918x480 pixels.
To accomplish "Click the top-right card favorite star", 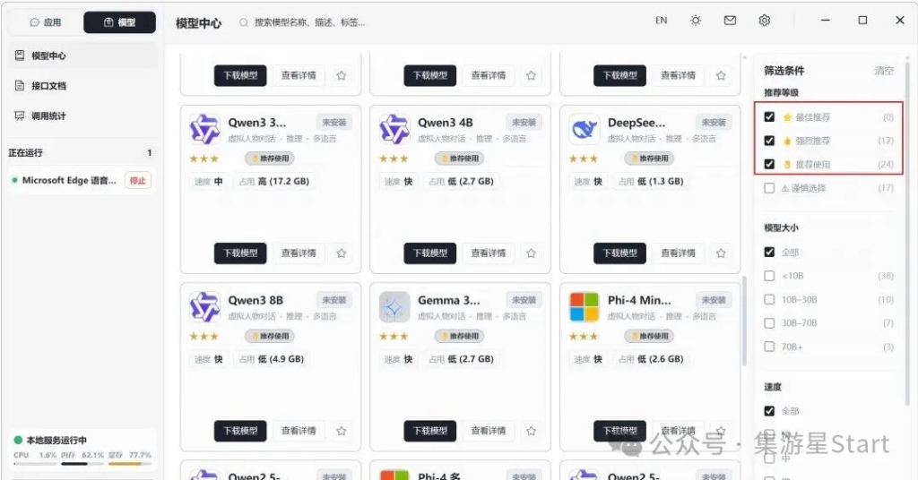I will click(x=721, y=75).
